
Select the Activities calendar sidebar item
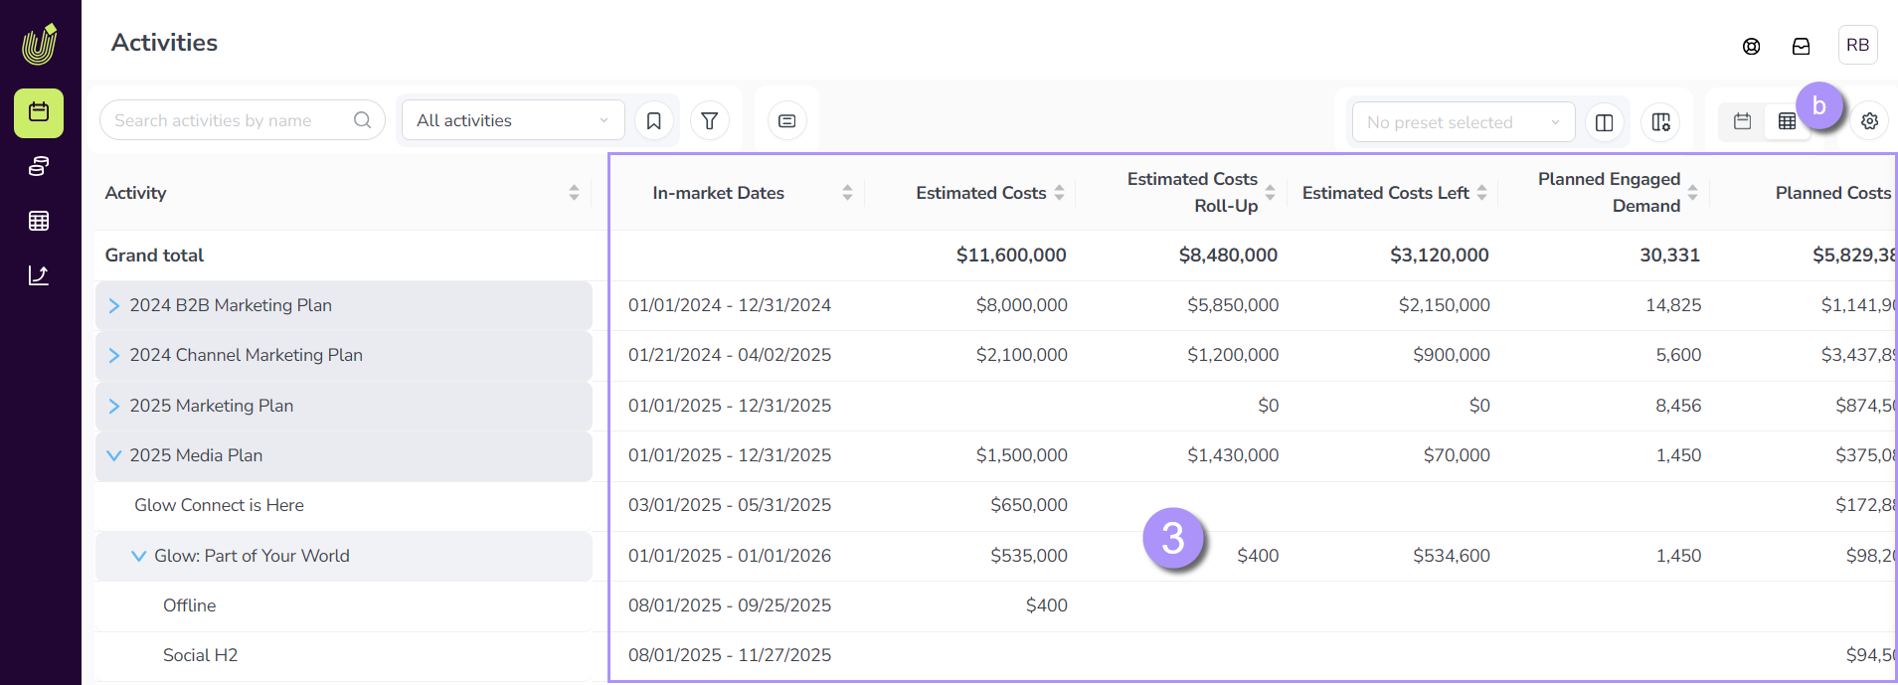pos(39,112)
